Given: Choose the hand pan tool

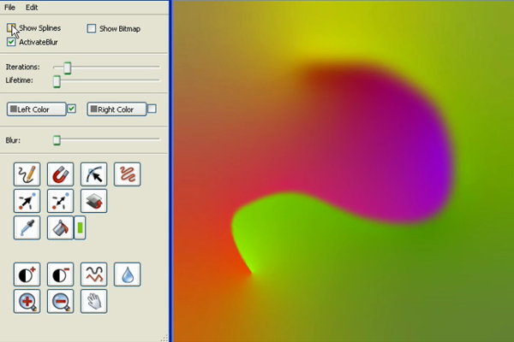Looking at the screenshot, I should 93,301.
